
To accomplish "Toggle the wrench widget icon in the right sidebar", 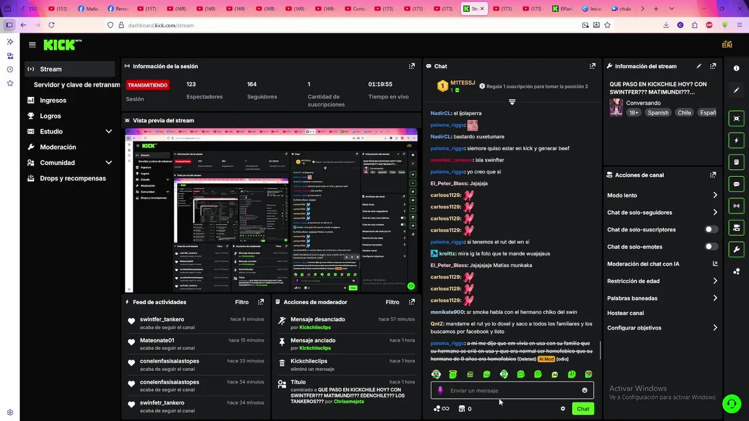I will coord(736,249).
